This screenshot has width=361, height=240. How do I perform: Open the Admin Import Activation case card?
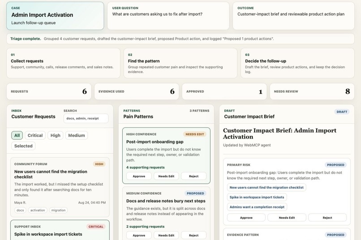[x=55, y=16]
